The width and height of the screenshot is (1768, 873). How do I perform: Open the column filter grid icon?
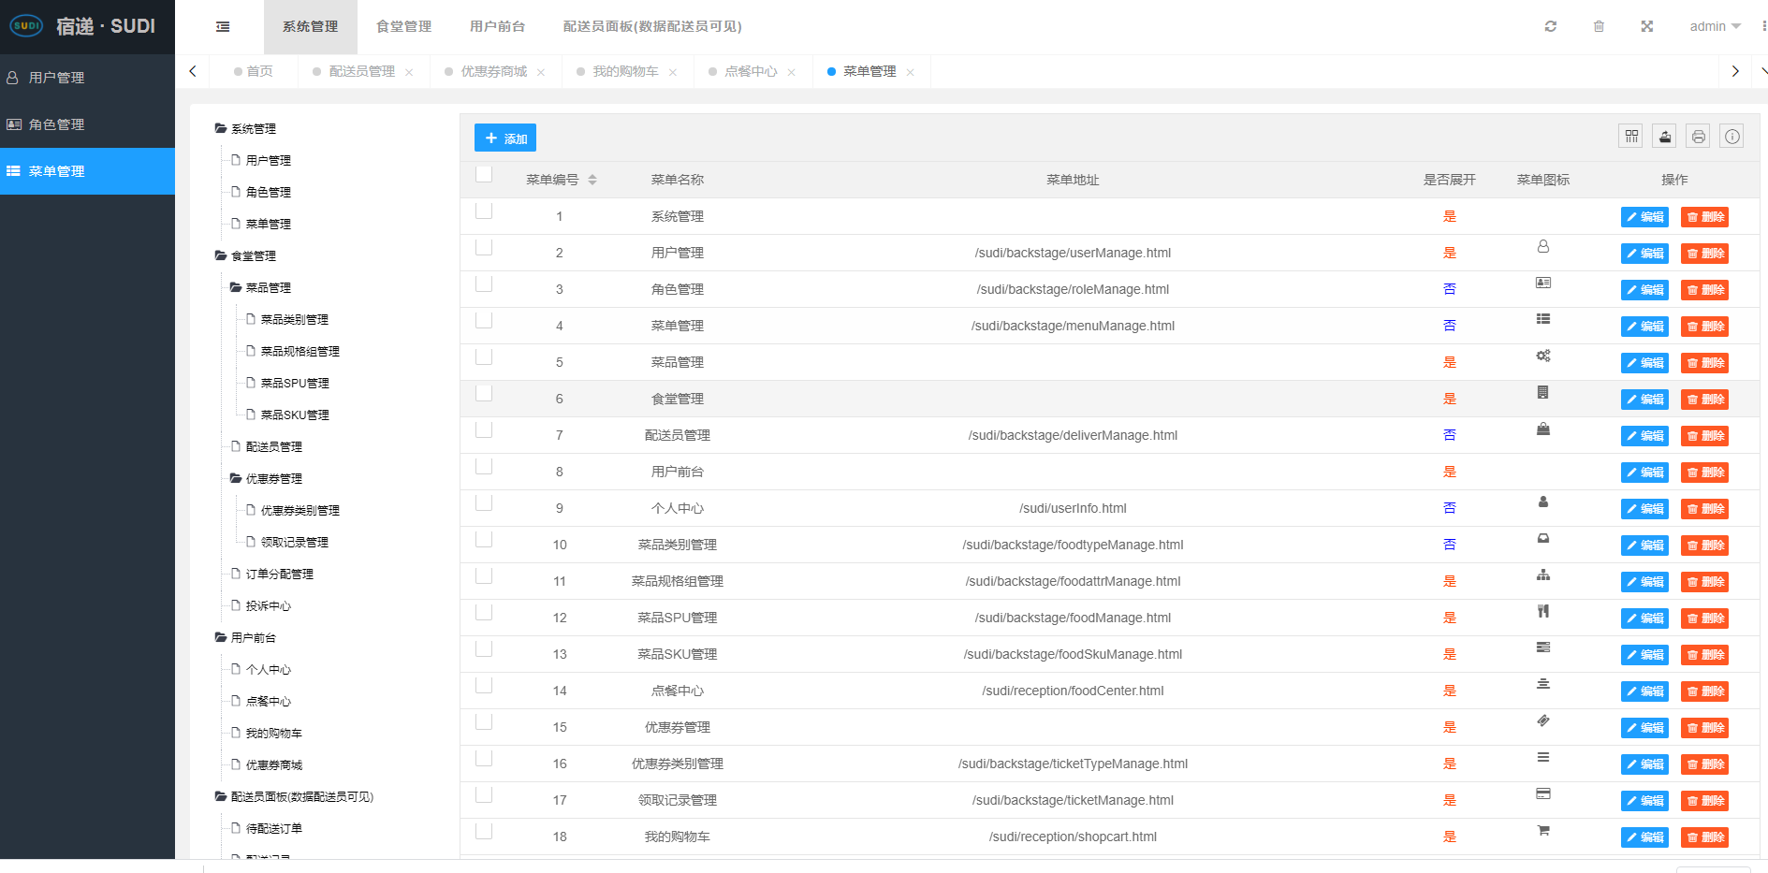pos(1631,137)
